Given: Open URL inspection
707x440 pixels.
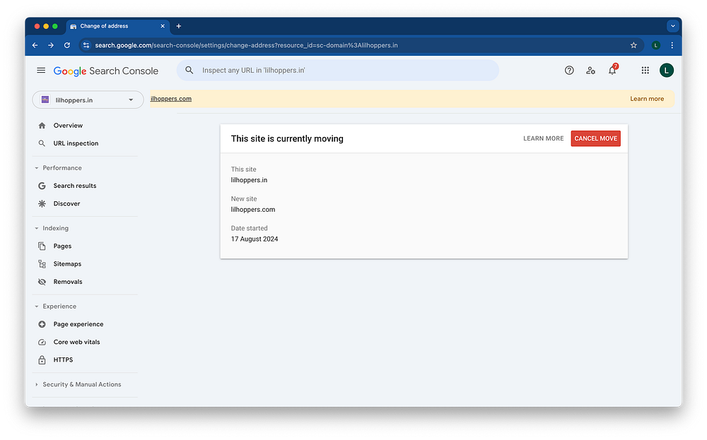Looking at the screenshot, I should pos(76,143).
